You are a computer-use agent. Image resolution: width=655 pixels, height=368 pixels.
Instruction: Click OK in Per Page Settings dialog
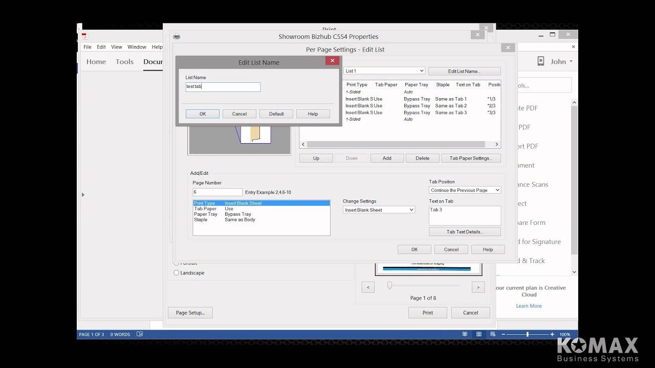(x=414, y=249)
